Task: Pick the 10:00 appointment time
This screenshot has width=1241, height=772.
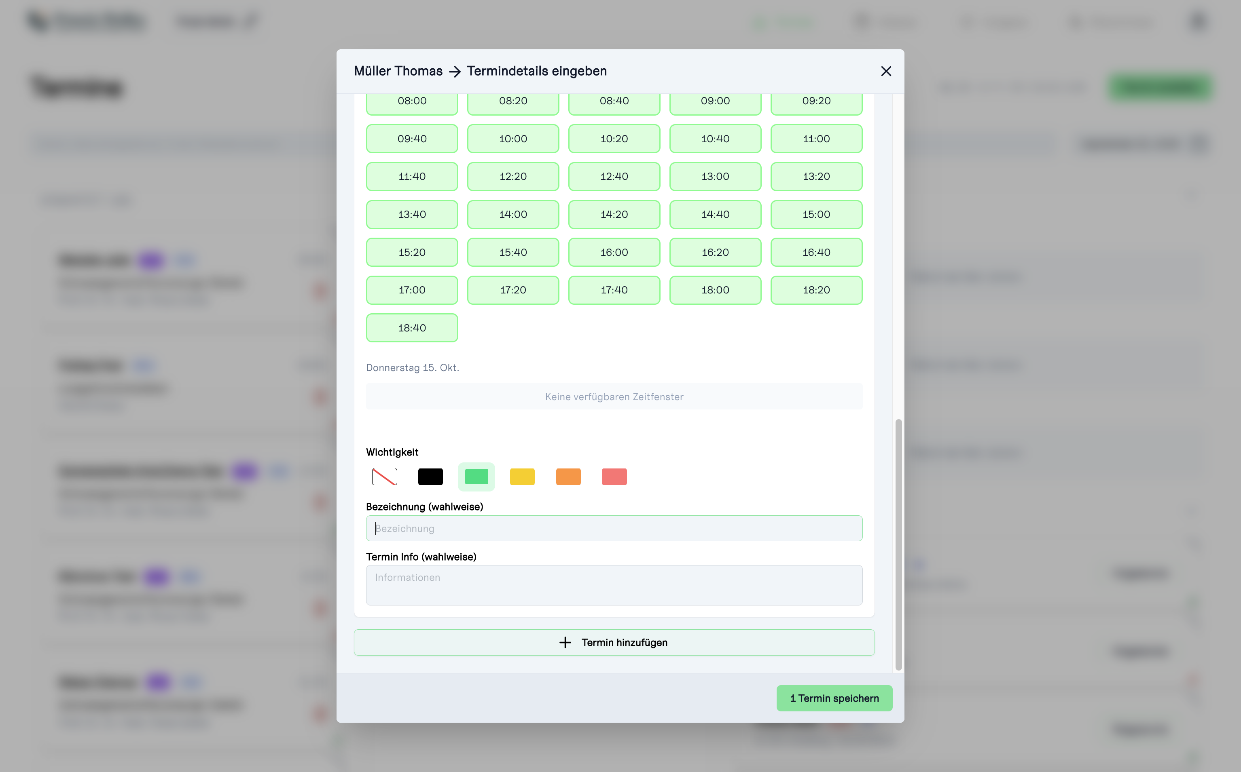Action: pos(513,139)
